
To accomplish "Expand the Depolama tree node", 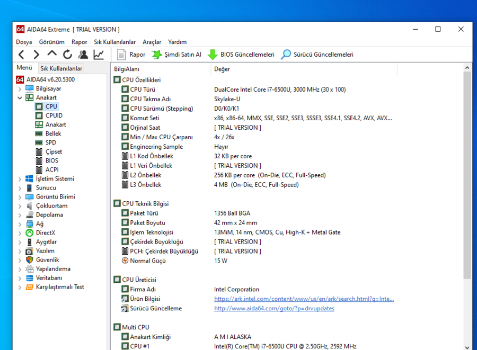I will pyautogui.click(x=20, y=215).
